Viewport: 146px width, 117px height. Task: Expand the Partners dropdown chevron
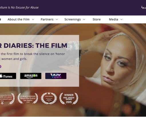[x=57, y=19]
